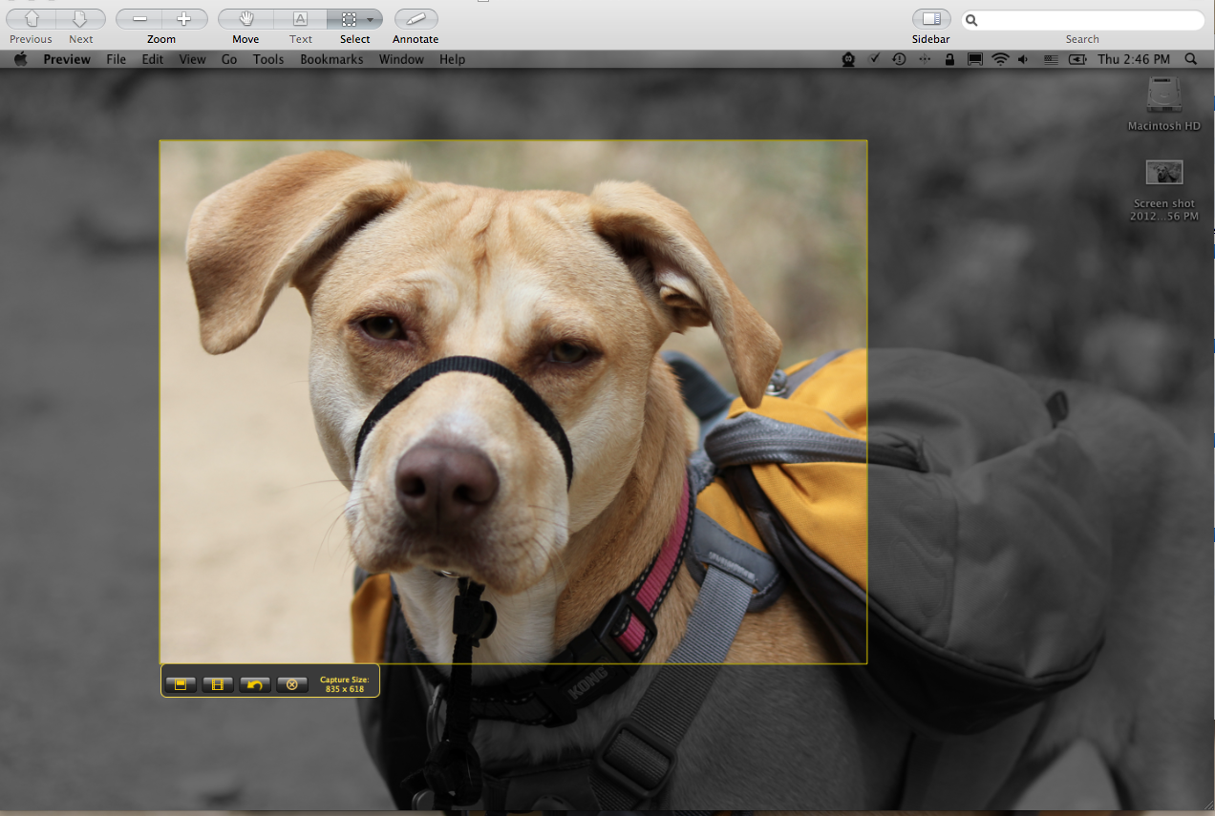Screen dimensions: 1215x816
Task: Open the Go menu
Action: click(x=229, y=59)
